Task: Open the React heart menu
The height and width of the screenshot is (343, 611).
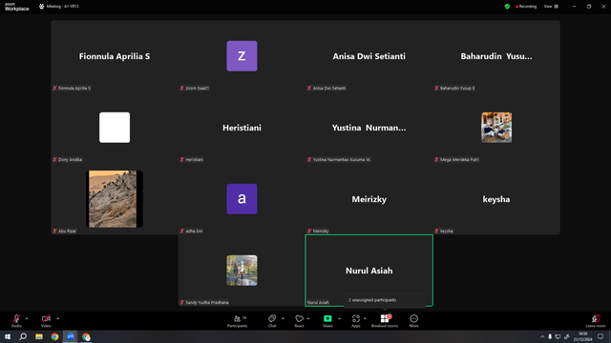Action: point(299,321)
